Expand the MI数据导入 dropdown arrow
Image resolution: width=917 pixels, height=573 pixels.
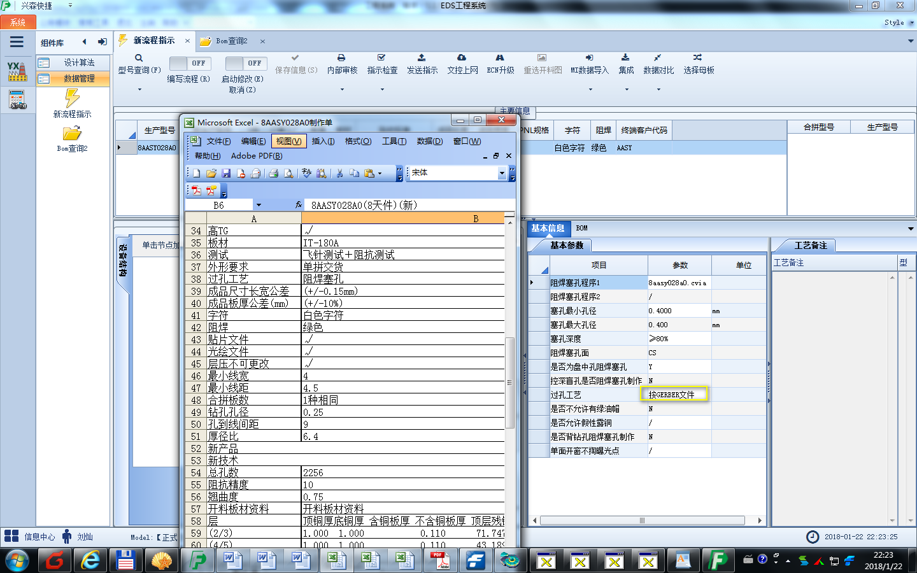click(590, 90)
